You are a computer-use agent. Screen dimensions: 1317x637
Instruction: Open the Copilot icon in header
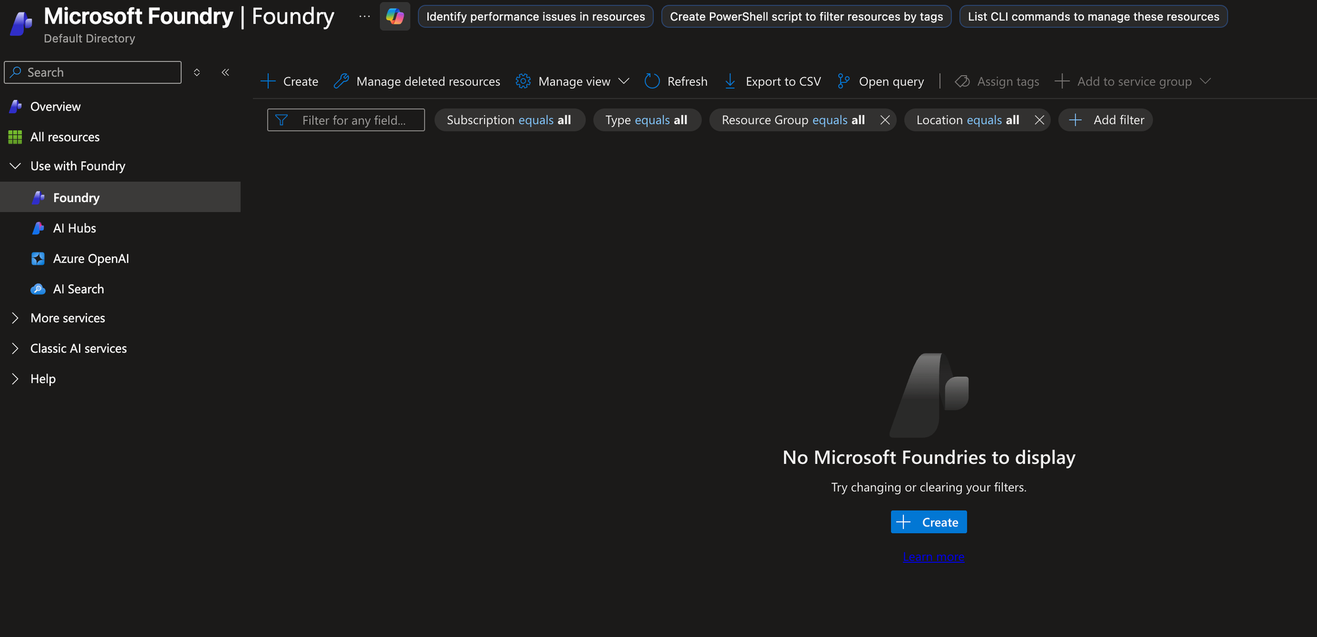point(394,16)
